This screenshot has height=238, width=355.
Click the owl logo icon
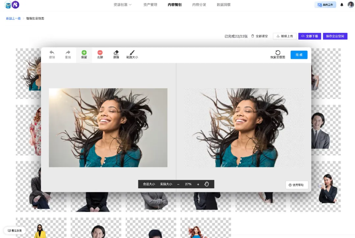click(x=8, y=5)
